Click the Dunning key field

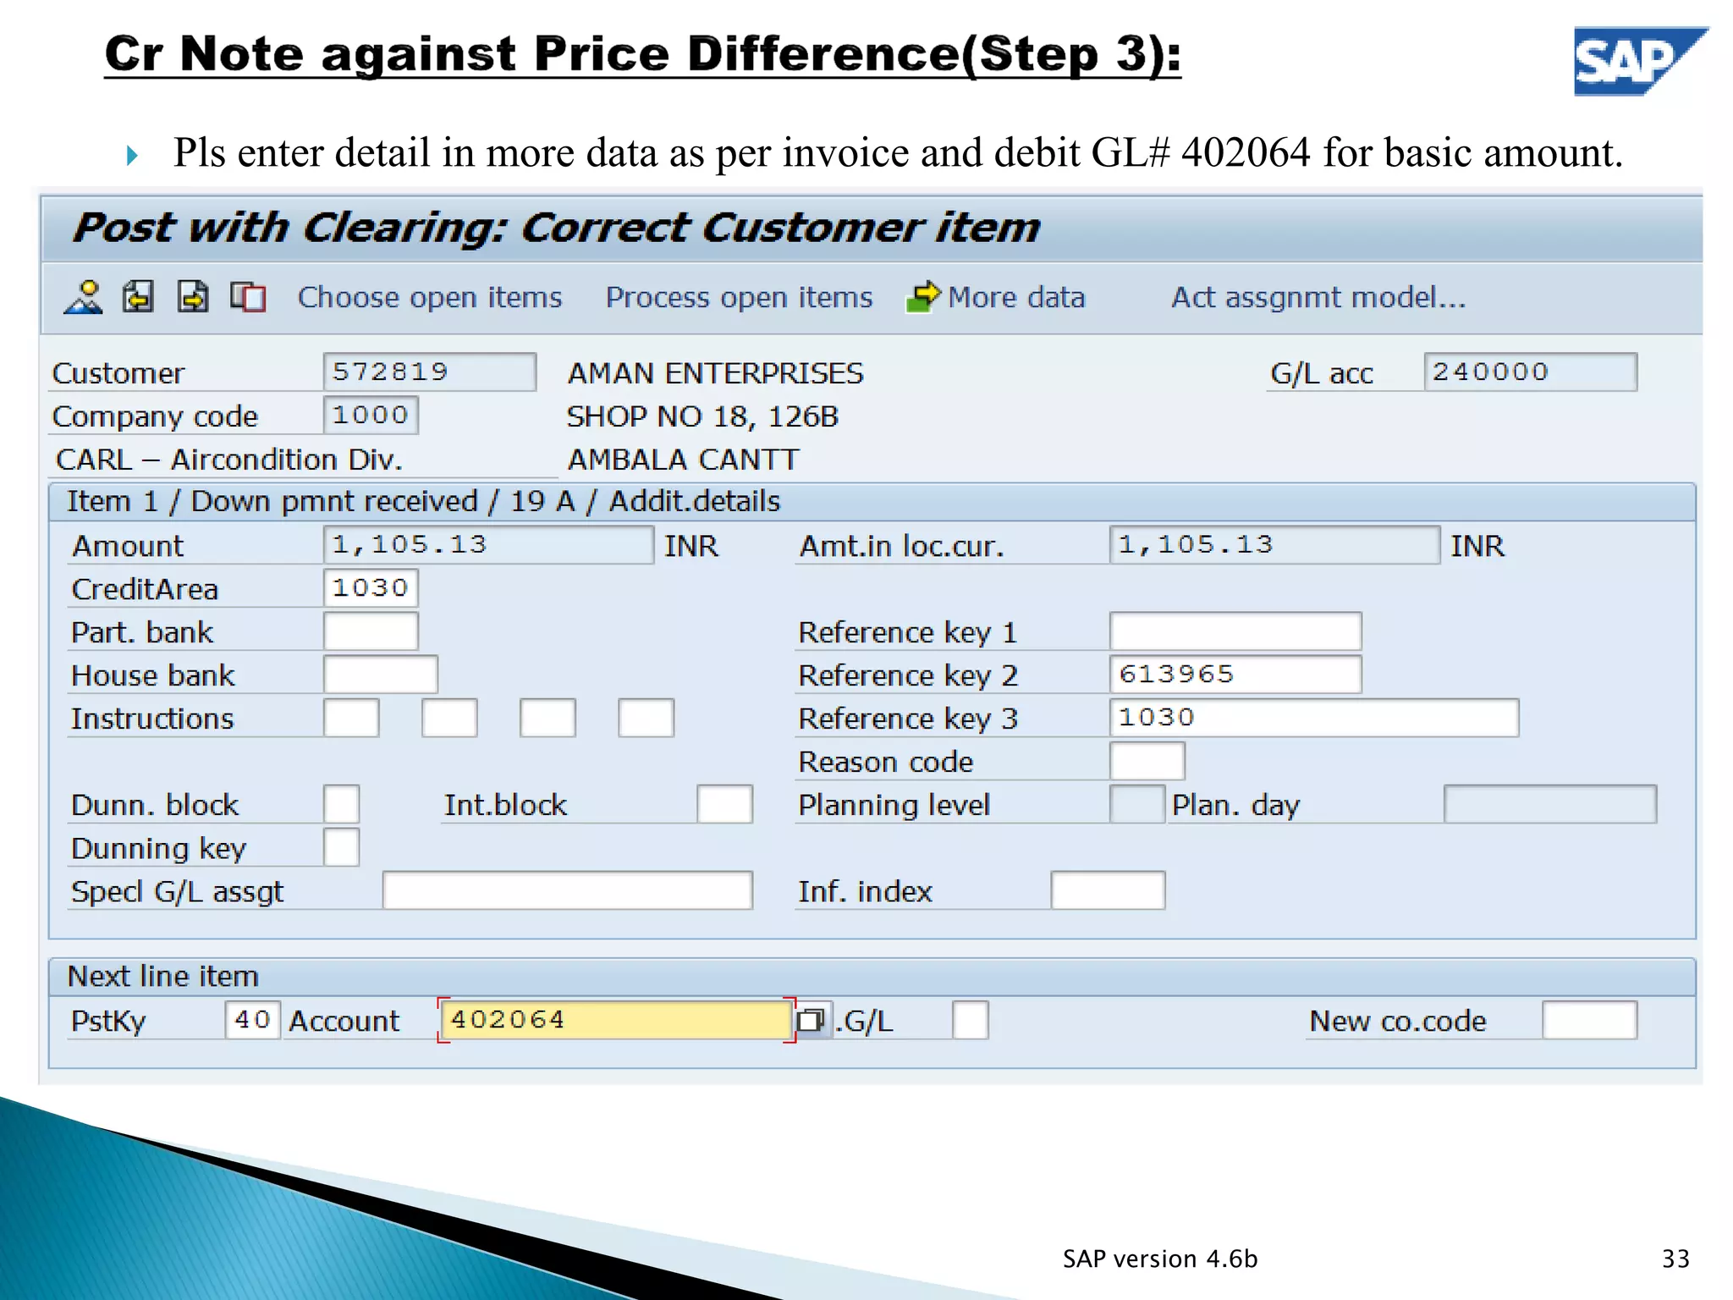click(341, 847)
